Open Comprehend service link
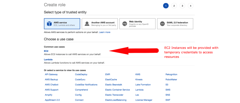 click(x=82, y=90)
